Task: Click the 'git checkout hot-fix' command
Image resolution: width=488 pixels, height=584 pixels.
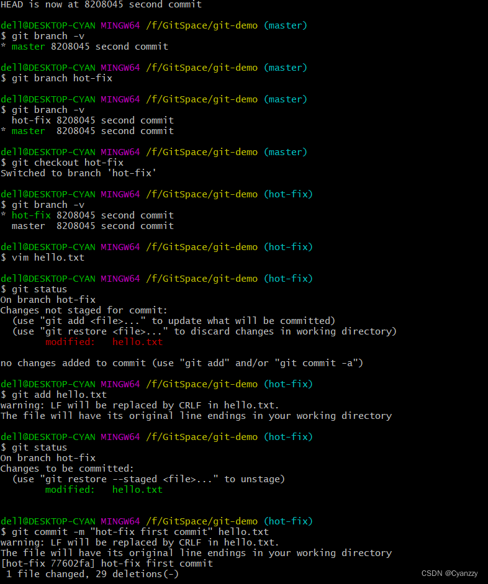Action: tap(62, 163)
